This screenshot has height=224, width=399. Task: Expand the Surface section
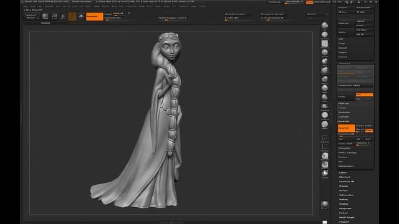coord(344,190)
